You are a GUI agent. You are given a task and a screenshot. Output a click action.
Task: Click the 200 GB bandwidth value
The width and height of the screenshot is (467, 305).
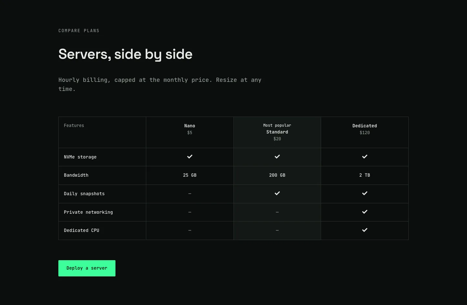coord(277,175)
